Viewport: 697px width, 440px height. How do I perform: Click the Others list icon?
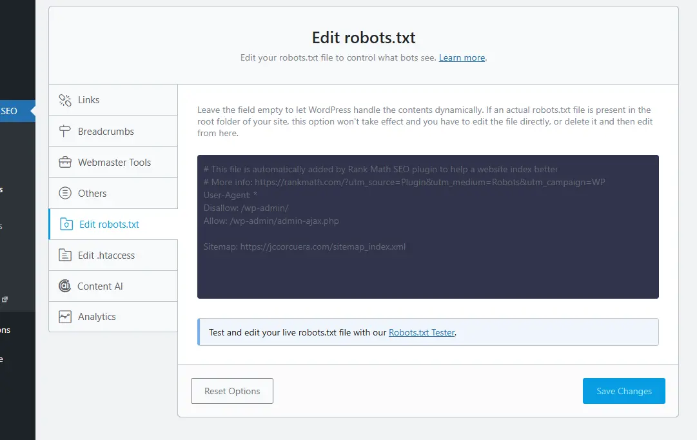pos(64,193)
